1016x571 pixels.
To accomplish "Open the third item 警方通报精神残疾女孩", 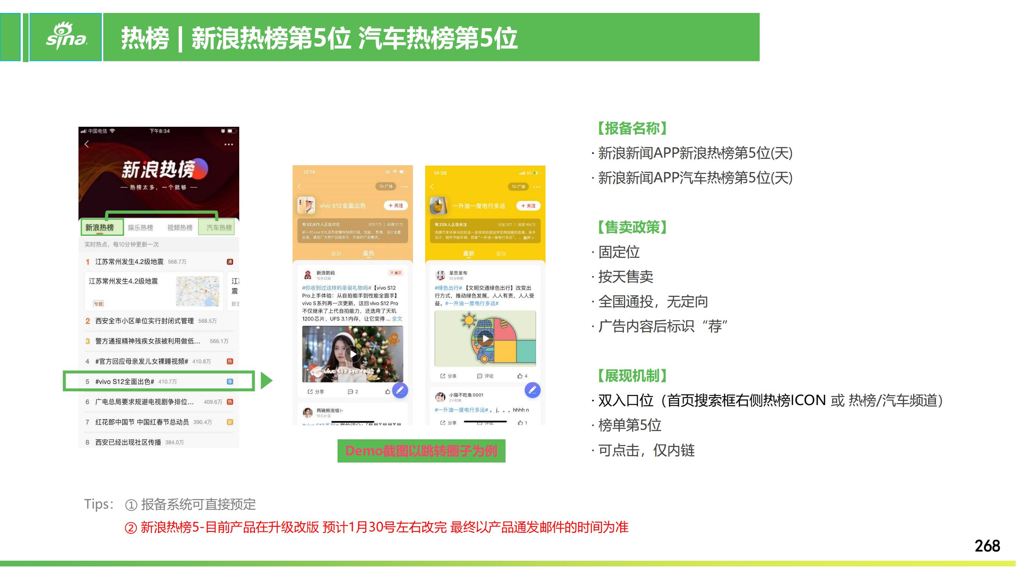I will pos(148,341).
